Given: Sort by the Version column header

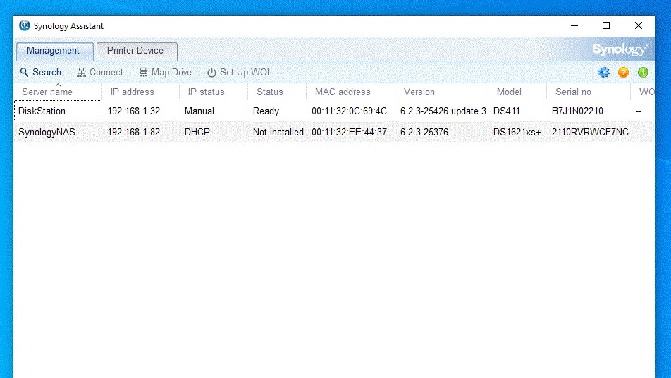Looking at the screenshot, I should pos(442,92).
